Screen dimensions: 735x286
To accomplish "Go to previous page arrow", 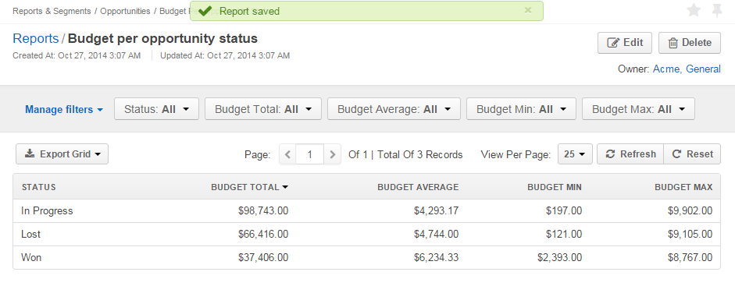I will tap(287, 154).
